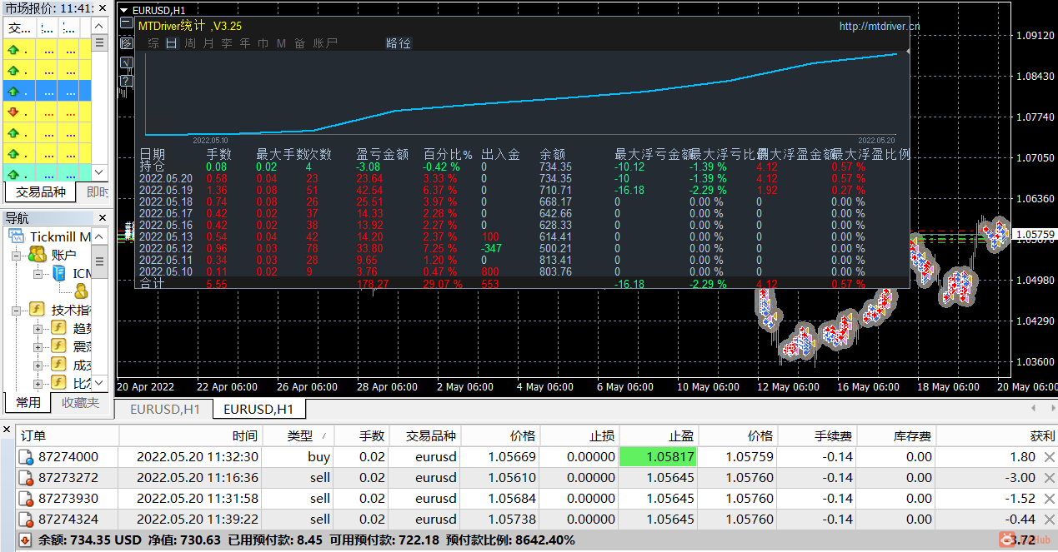Expand the 比尔 indicators subfolder
The height and width of the screenshot is (552, 1058).
pos(38,383)
